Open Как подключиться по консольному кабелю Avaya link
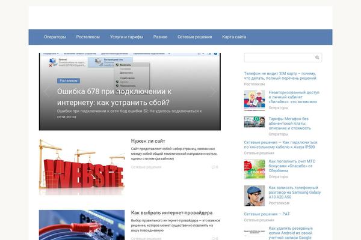Screen dimensions: 361x240 point(280,145)
